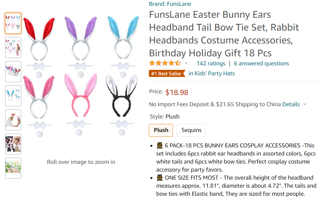Expand the chevron after shipping Details
The image size is (325, 197).
(x=305, y=104)
